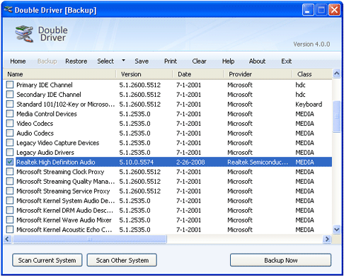Open the Help menu item
This screenshot has width=344, height=277.
(x=228, y=61)
